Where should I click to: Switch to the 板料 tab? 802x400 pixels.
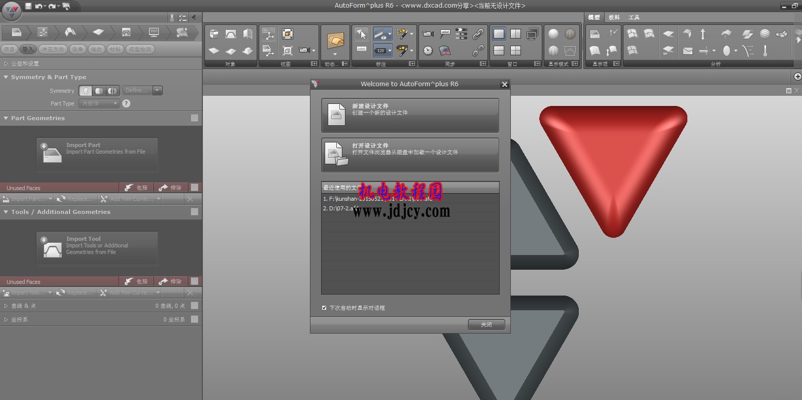[614, 17]
